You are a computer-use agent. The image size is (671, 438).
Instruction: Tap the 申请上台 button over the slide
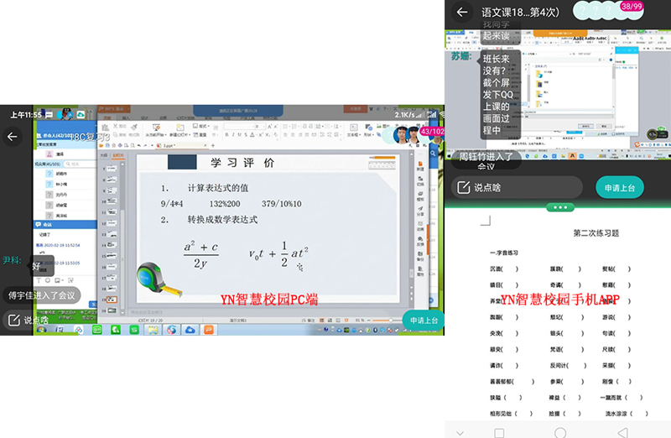pyautogui.click(x=422, y=321)
